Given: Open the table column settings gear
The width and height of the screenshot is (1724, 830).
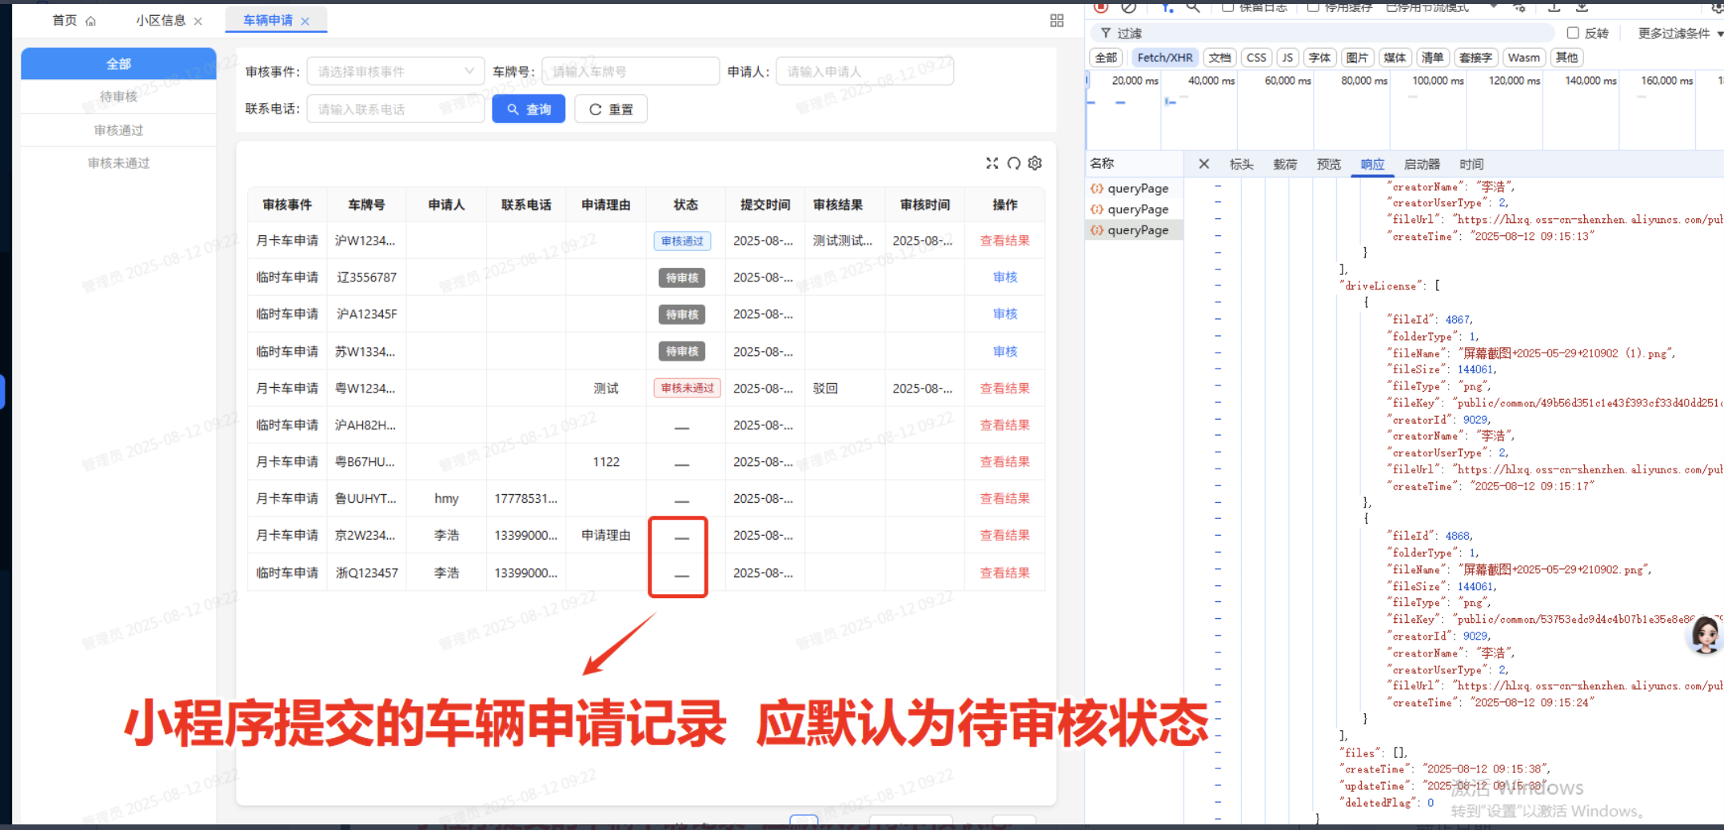Looking at the screenshot, I should point(1035,162).
